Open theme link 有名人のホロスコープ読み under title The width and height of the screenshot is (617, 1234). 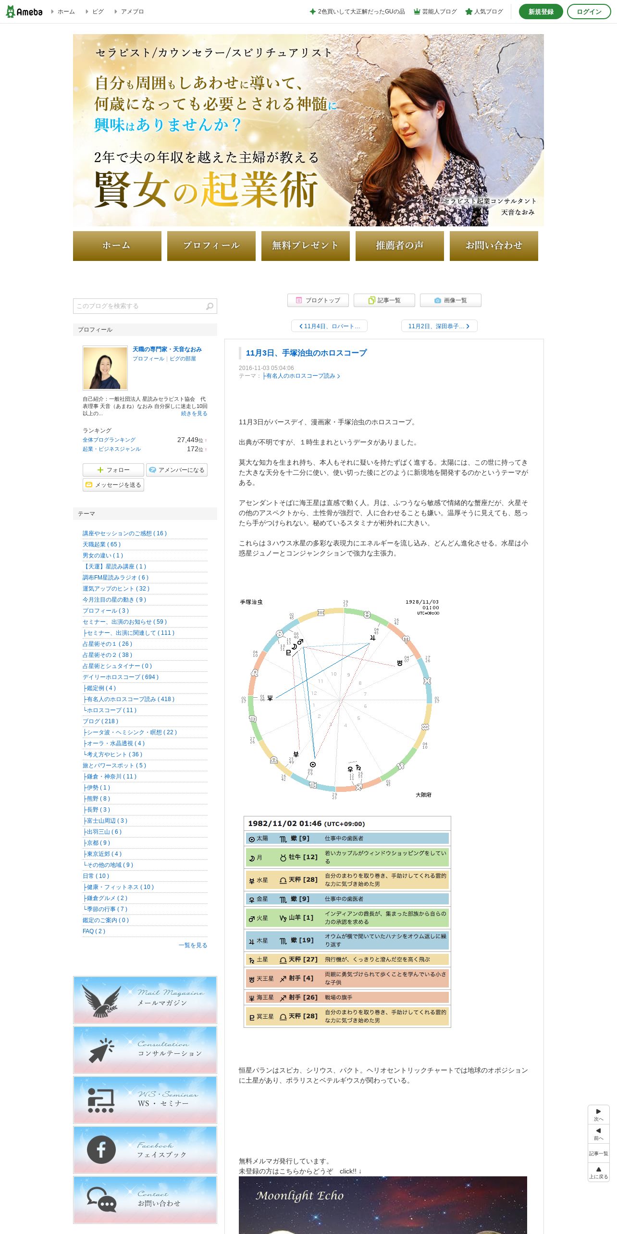tap(301, 376)
